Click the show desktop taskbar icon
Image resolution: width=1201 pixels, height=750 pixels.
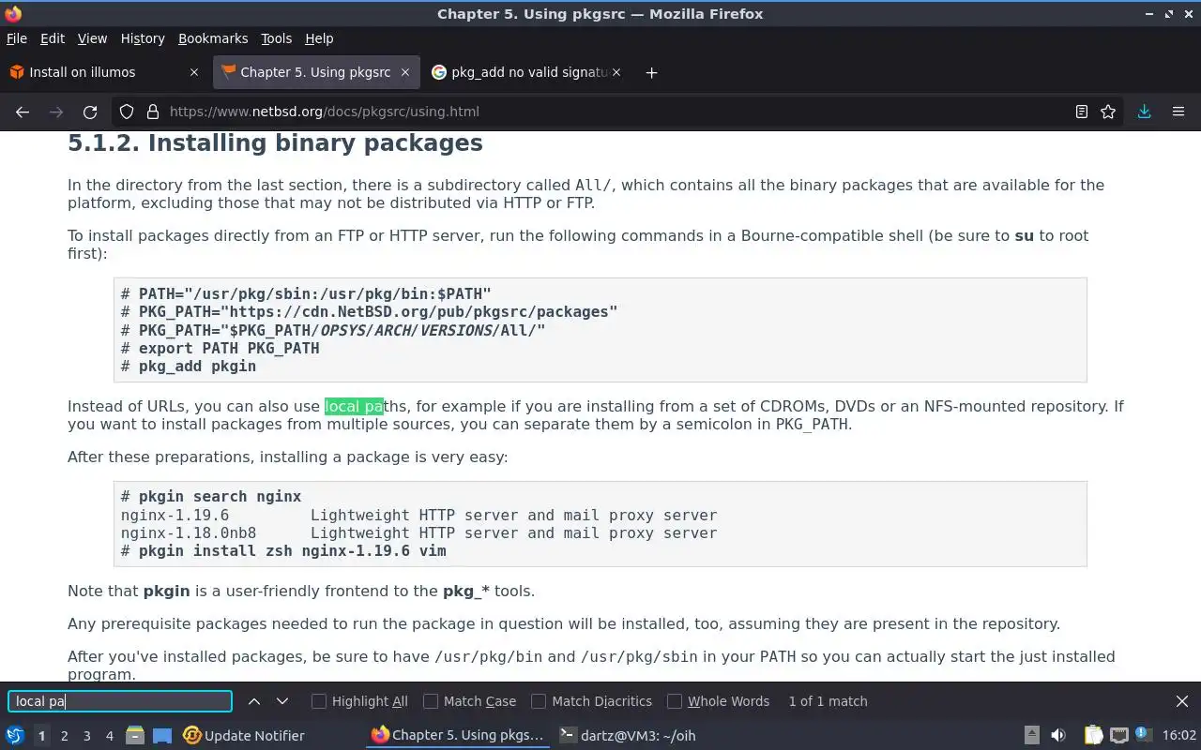pyautogui.click(x=162, y=735)
